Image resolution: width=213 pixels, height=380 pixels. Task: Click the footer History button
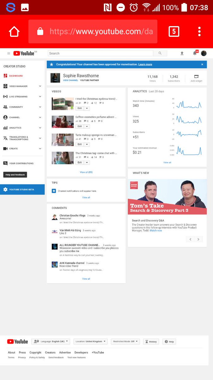click(151, 341)
